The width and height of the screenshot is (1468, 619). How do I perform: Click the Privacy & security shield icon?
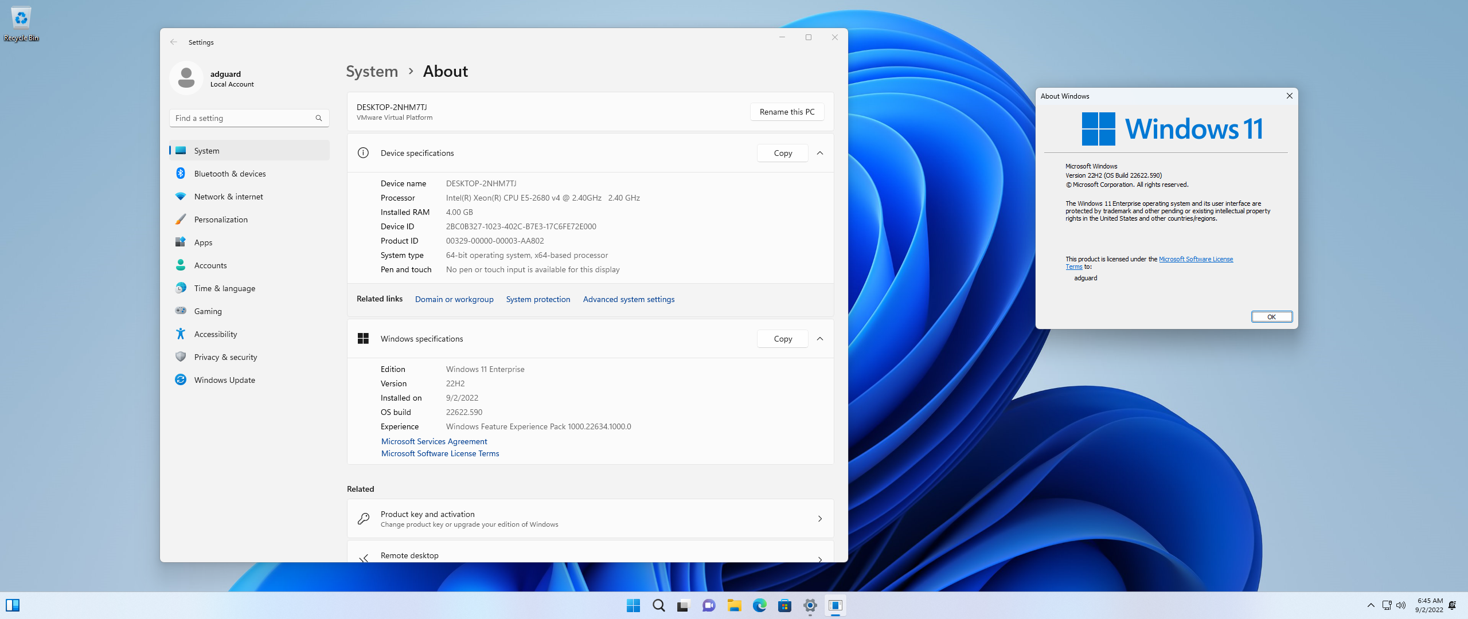click(x=181, y=356)
